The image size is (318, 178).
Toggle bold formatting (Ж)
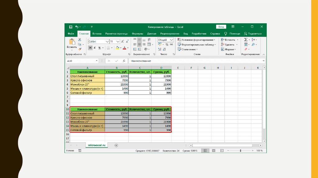[x=90, y=48]
